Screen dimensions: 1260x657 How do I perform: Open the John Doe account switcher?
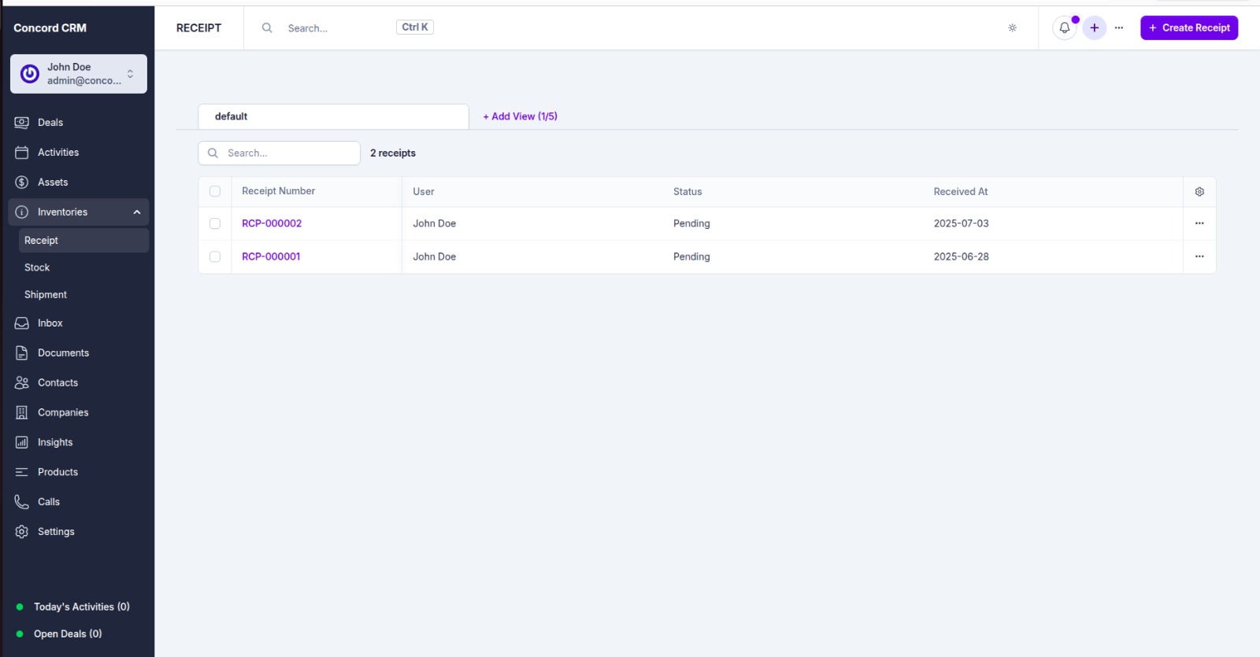pyautogui.click(x=79, y=74)
